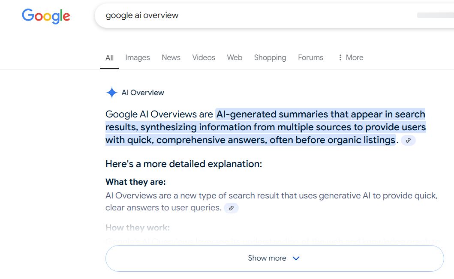The width and height of the screenshot is (454, 279).
Task: Click the blue AI Overview sparkle icon
Action: pyautogui.click(x=112, y=93)
